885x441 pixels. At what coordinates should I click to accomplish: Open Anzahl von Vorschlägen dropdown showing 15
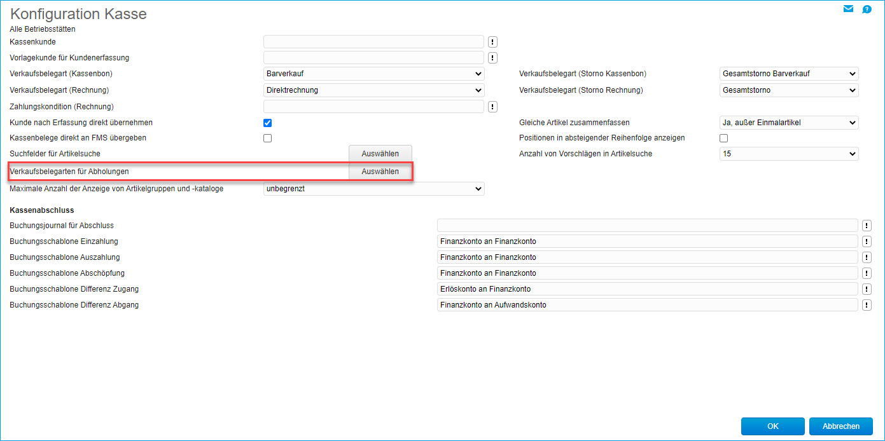point(789,154)
